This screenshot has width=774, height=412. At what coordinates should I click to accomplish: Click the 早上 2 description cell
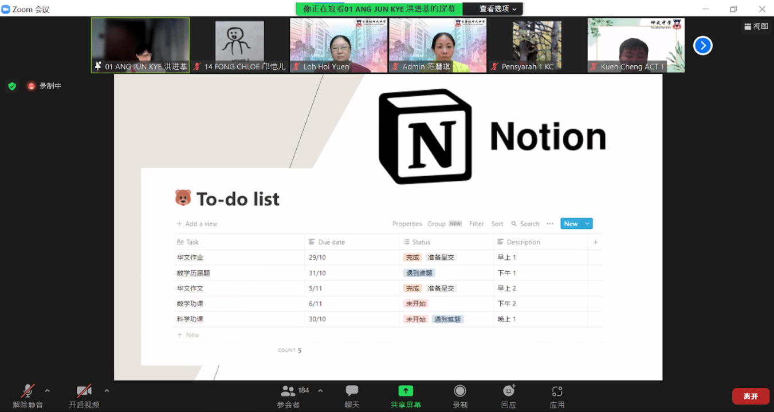(x=541, y=288)
